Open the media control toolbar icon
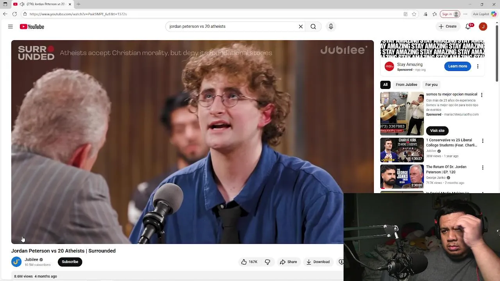 (425, 14)
